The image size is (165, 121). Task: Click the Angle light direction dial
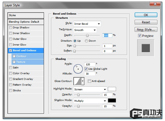(78, 69)
